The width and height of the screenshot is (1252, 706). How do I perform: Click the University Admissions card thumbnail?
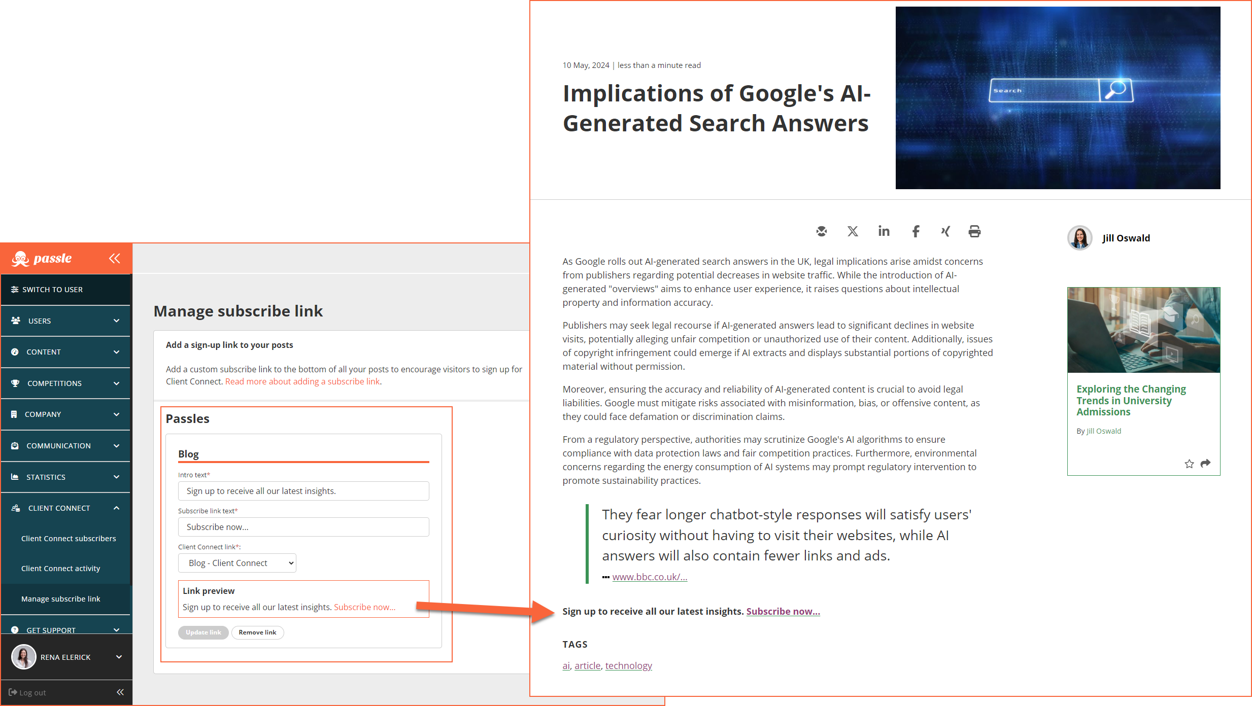pos(1144,330)
